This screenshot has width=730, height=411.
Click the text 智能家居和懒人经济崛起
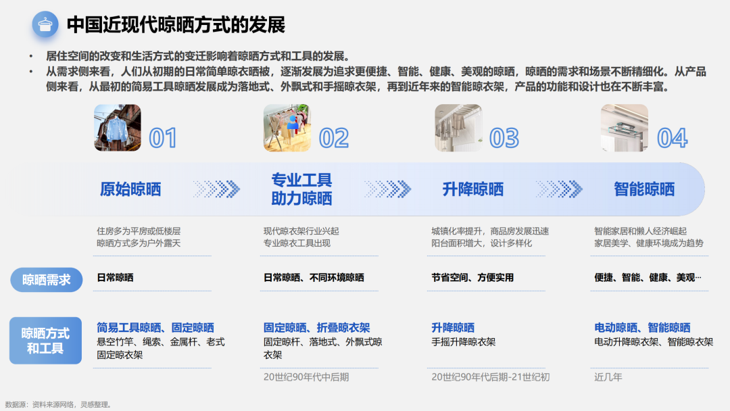[641, 231]
